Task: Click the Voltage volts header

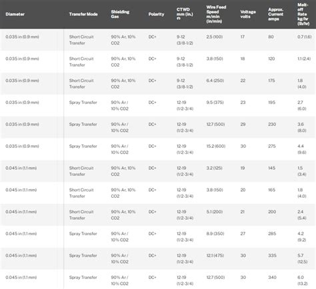Action: pyautogui.click(x=248, y=14)
